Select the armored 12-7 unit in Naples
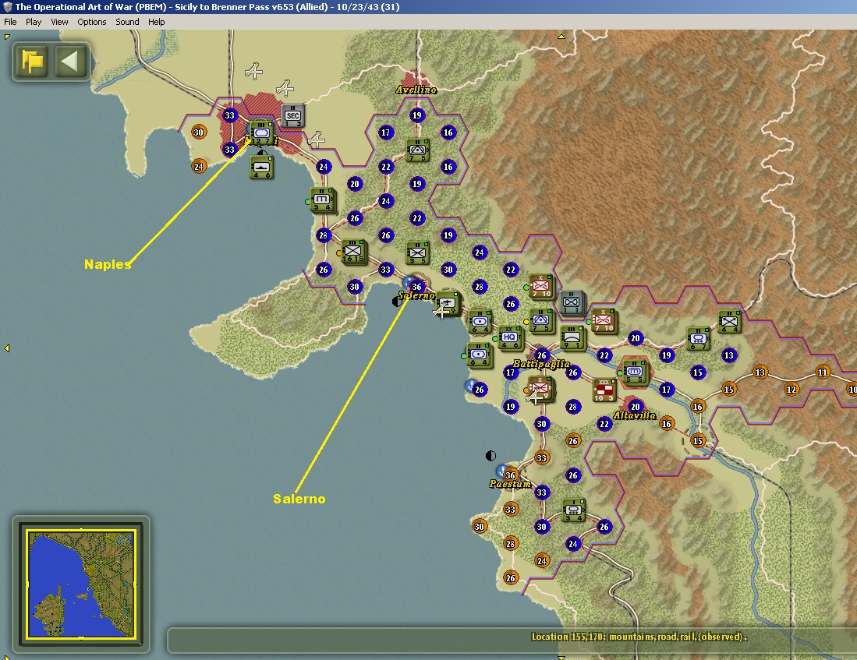 point(261,133)
